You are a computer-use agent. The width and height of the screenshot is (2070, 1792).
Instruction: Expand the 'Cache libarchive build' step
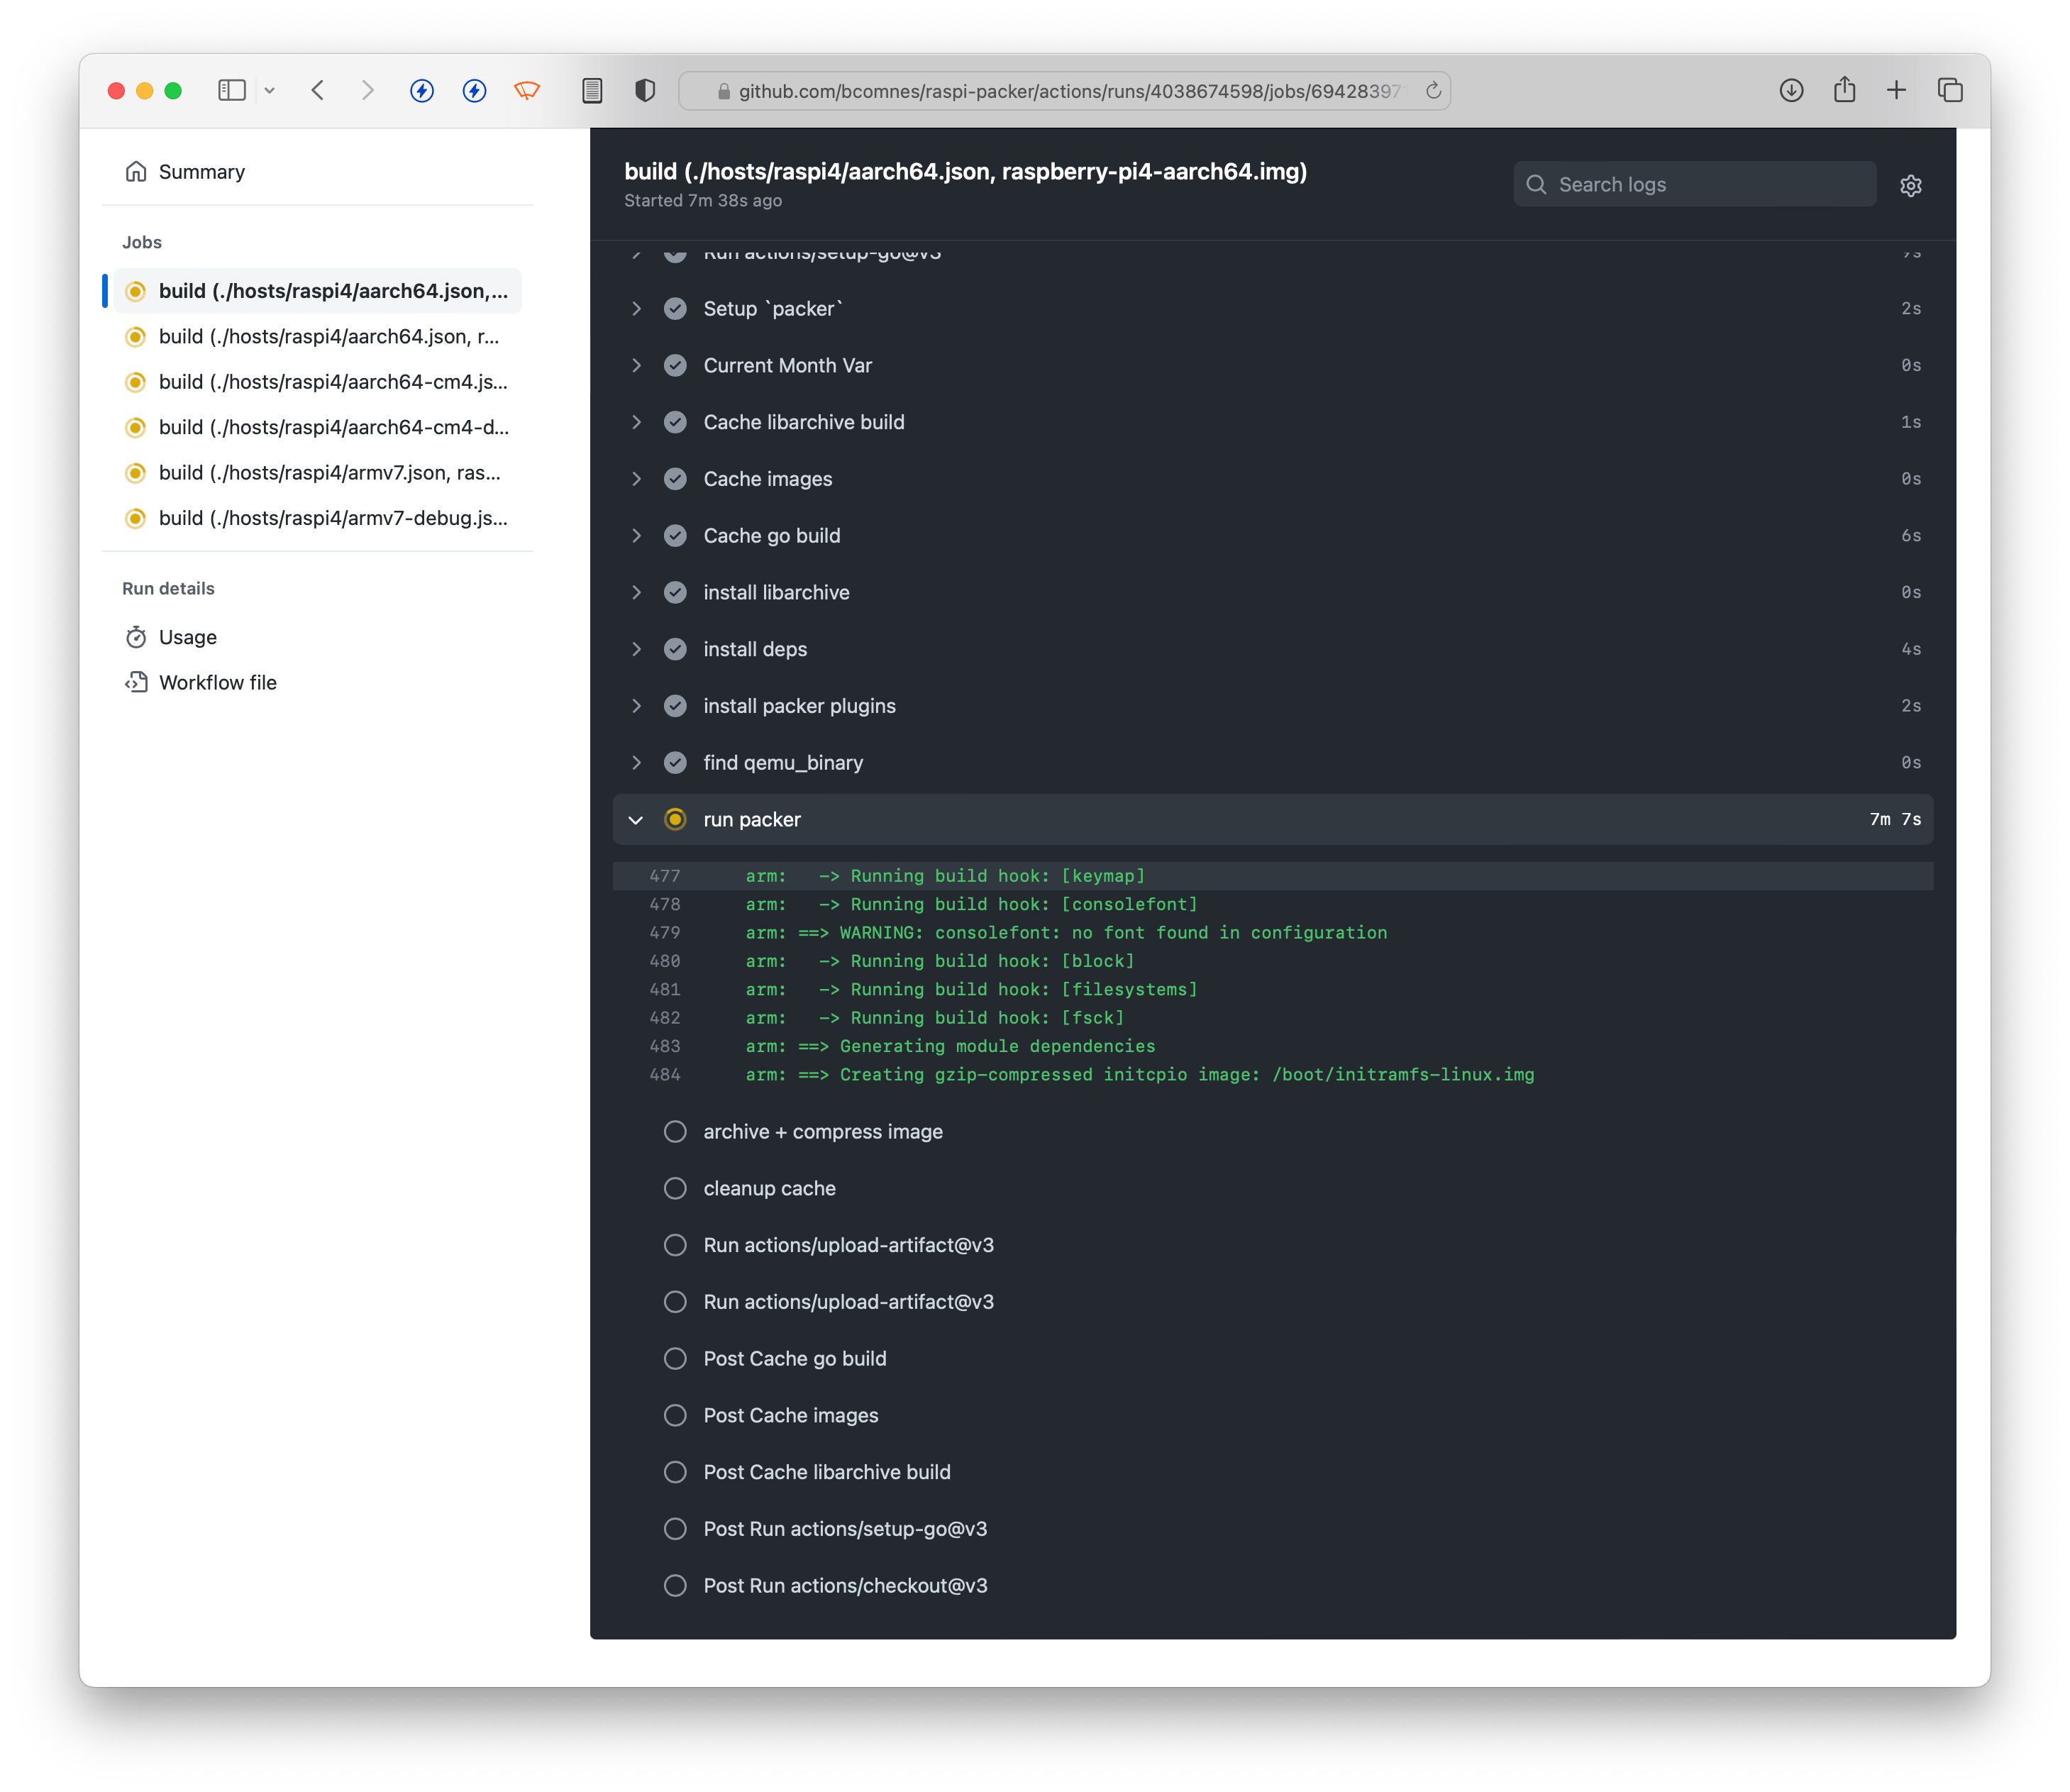[636, 422]
